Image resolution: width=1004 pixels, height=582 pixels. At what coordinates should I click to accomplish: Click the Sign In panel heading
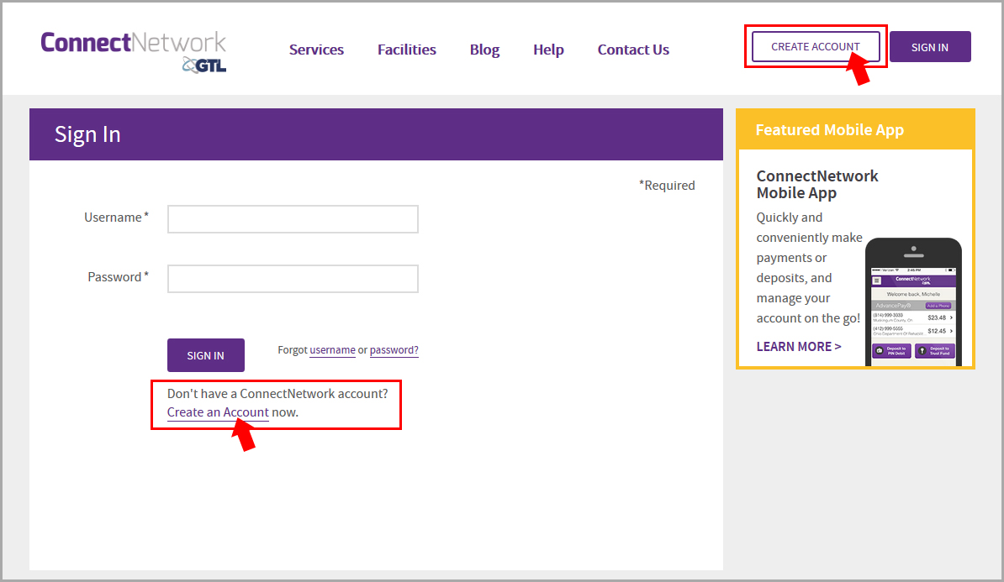pyautogui.click(x=87, y=135)
